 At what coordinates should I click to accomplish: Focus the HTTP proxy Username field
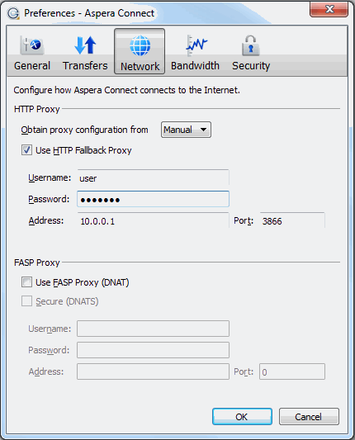coord(154,178)
